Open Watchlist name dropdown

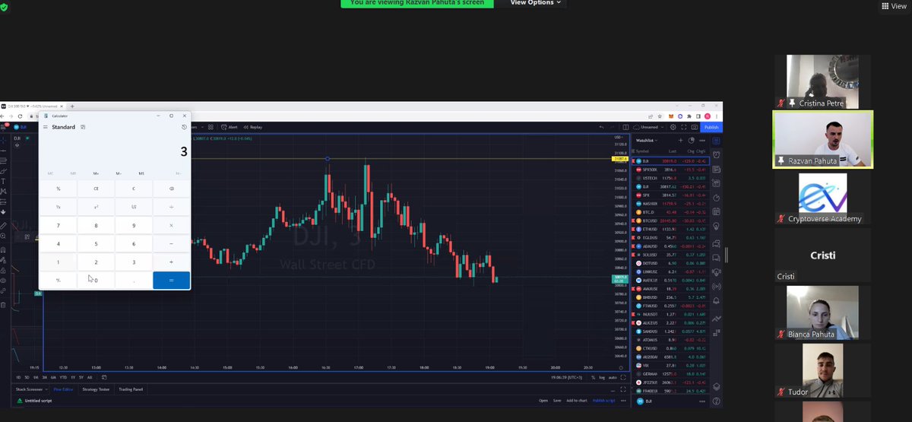pos(646,140)
